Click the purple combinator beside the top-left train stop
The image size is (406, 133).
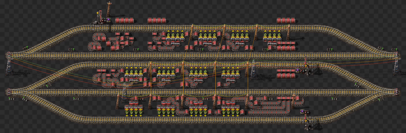coord(108,19)
